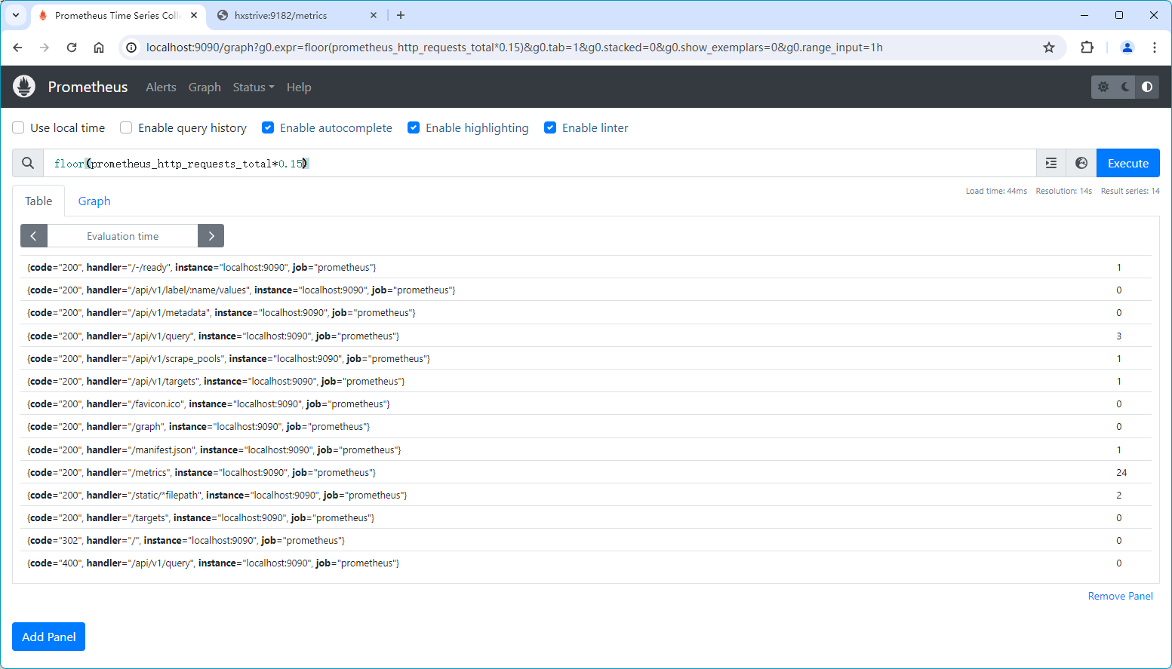Disable the Enable linter checkbox
Image resolution: width=1172 pixels, height=669 pixels.
[550, 127]
